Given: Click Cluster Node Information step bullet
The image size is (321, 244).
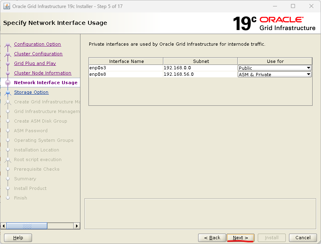Looking at the screenshot, I should 8,73.
